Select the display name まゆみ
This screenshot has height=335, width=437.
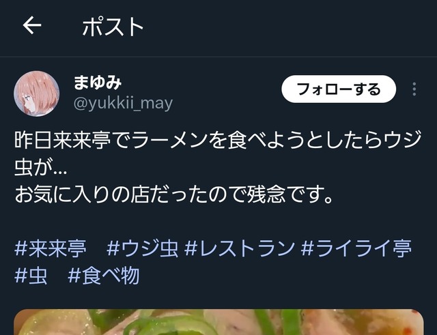coord(98,83)
